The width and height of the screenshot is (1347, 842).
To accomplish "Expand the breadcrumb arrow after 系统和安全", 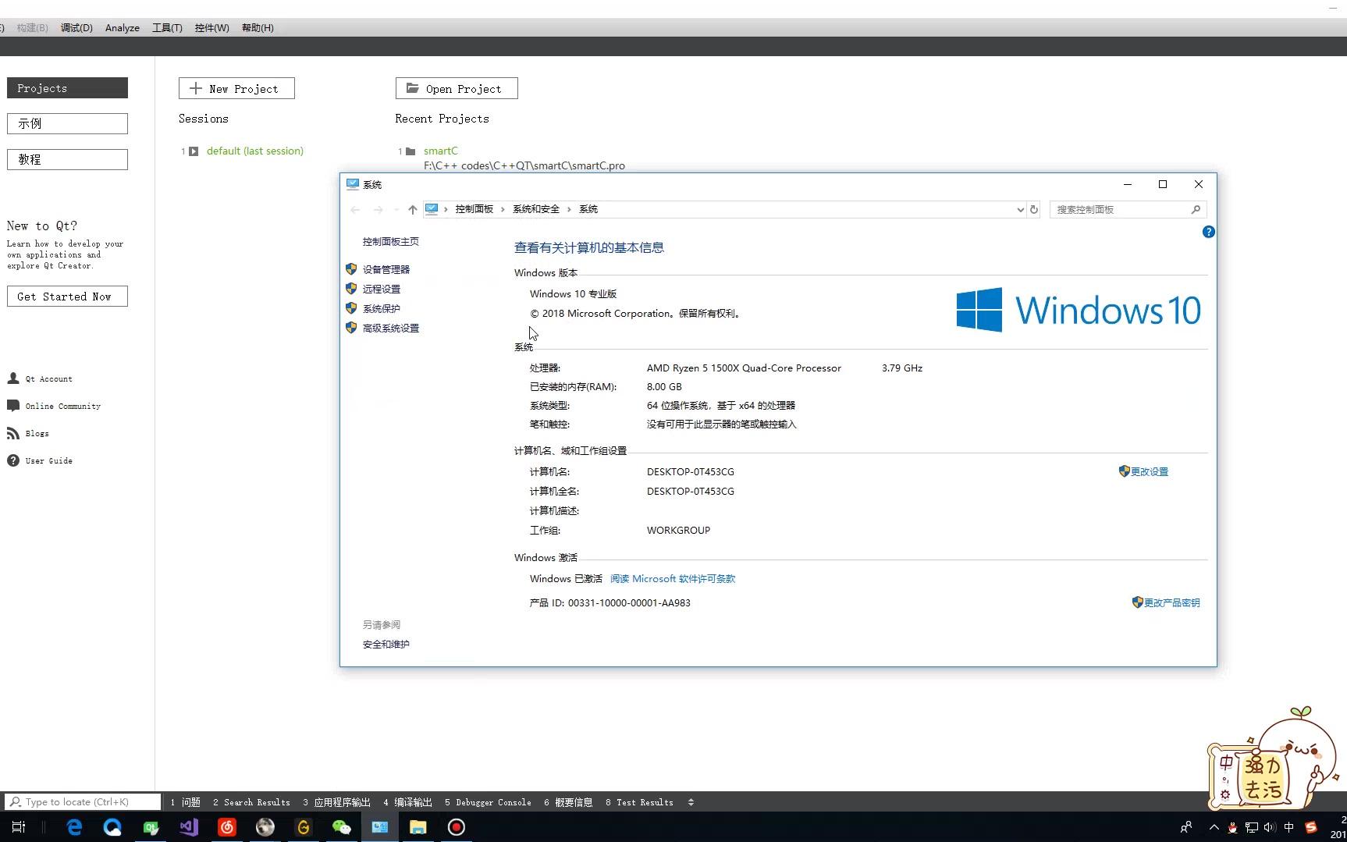I will [569, 209].
